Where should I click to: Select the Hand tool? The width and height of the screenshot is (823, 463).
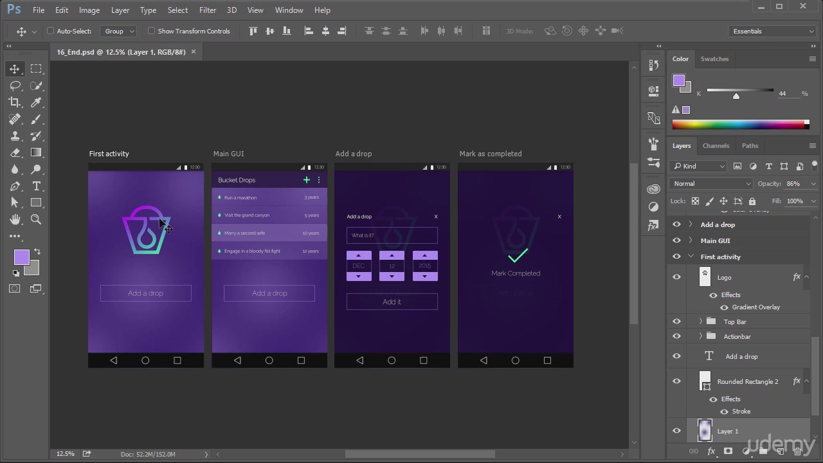(14, 219)
